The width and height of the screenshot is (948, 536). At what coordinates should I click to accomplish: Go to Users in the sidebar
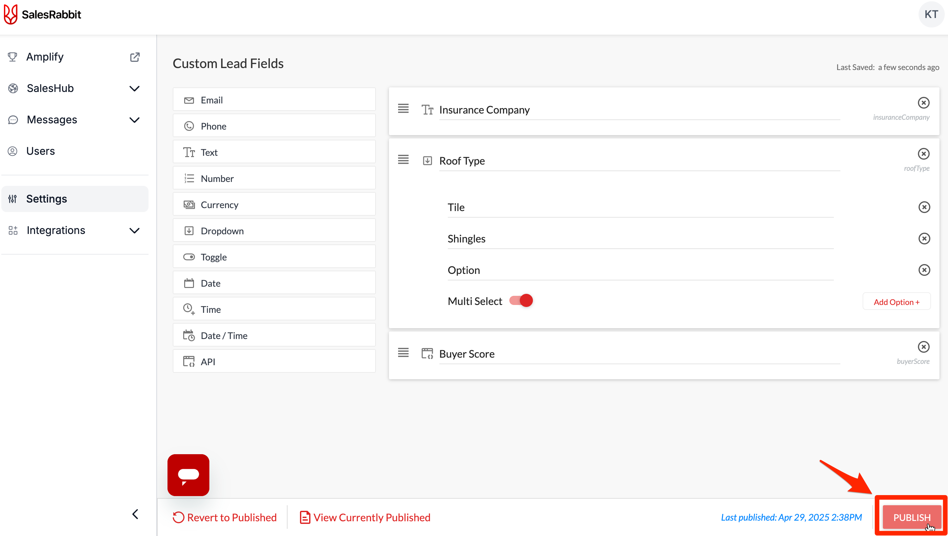(41, 151)
